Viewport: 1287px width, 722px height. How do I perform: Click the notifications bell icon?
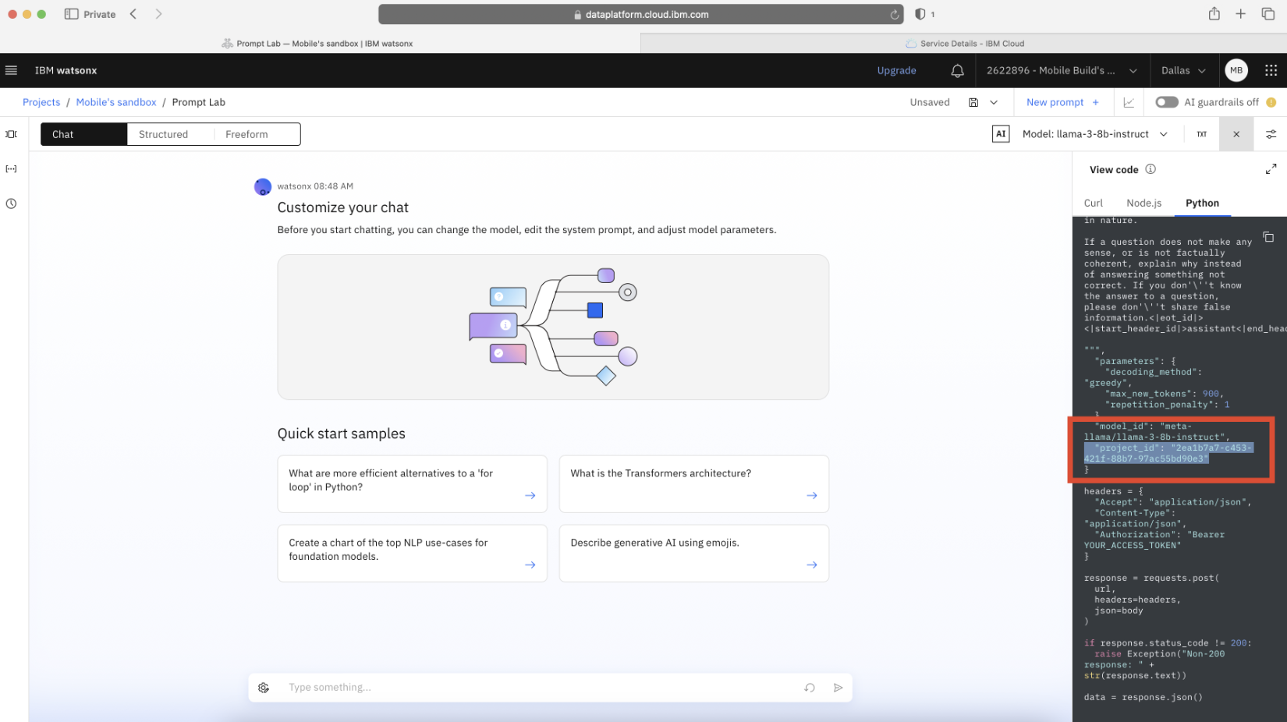coord(957,71)
